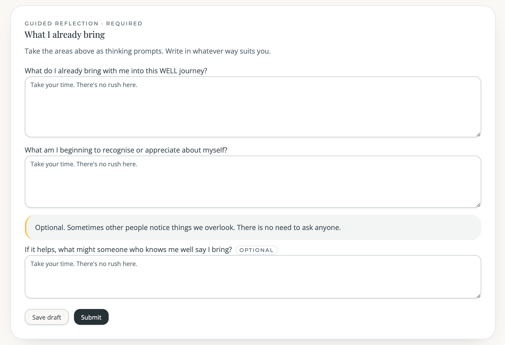Select the 'What I already bring' heading
The image size is (505, 345).
click(x=65, y=35)
